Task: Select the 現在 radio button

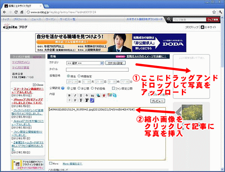Action: tap(69, 76)
